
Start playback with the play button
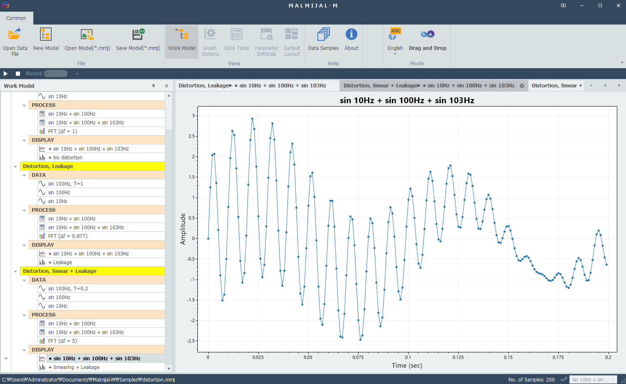click(6, 74)
